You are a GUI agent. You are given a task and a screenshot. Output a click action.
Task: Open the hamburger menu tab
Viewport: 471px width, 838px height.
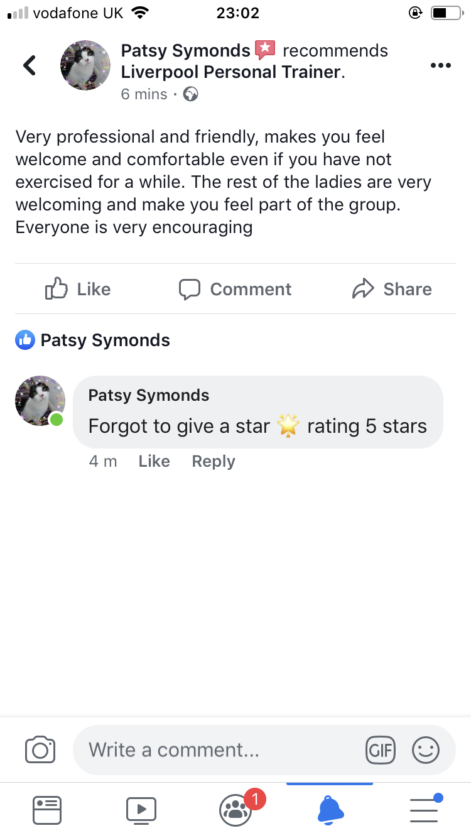click(x=424, y=810)
